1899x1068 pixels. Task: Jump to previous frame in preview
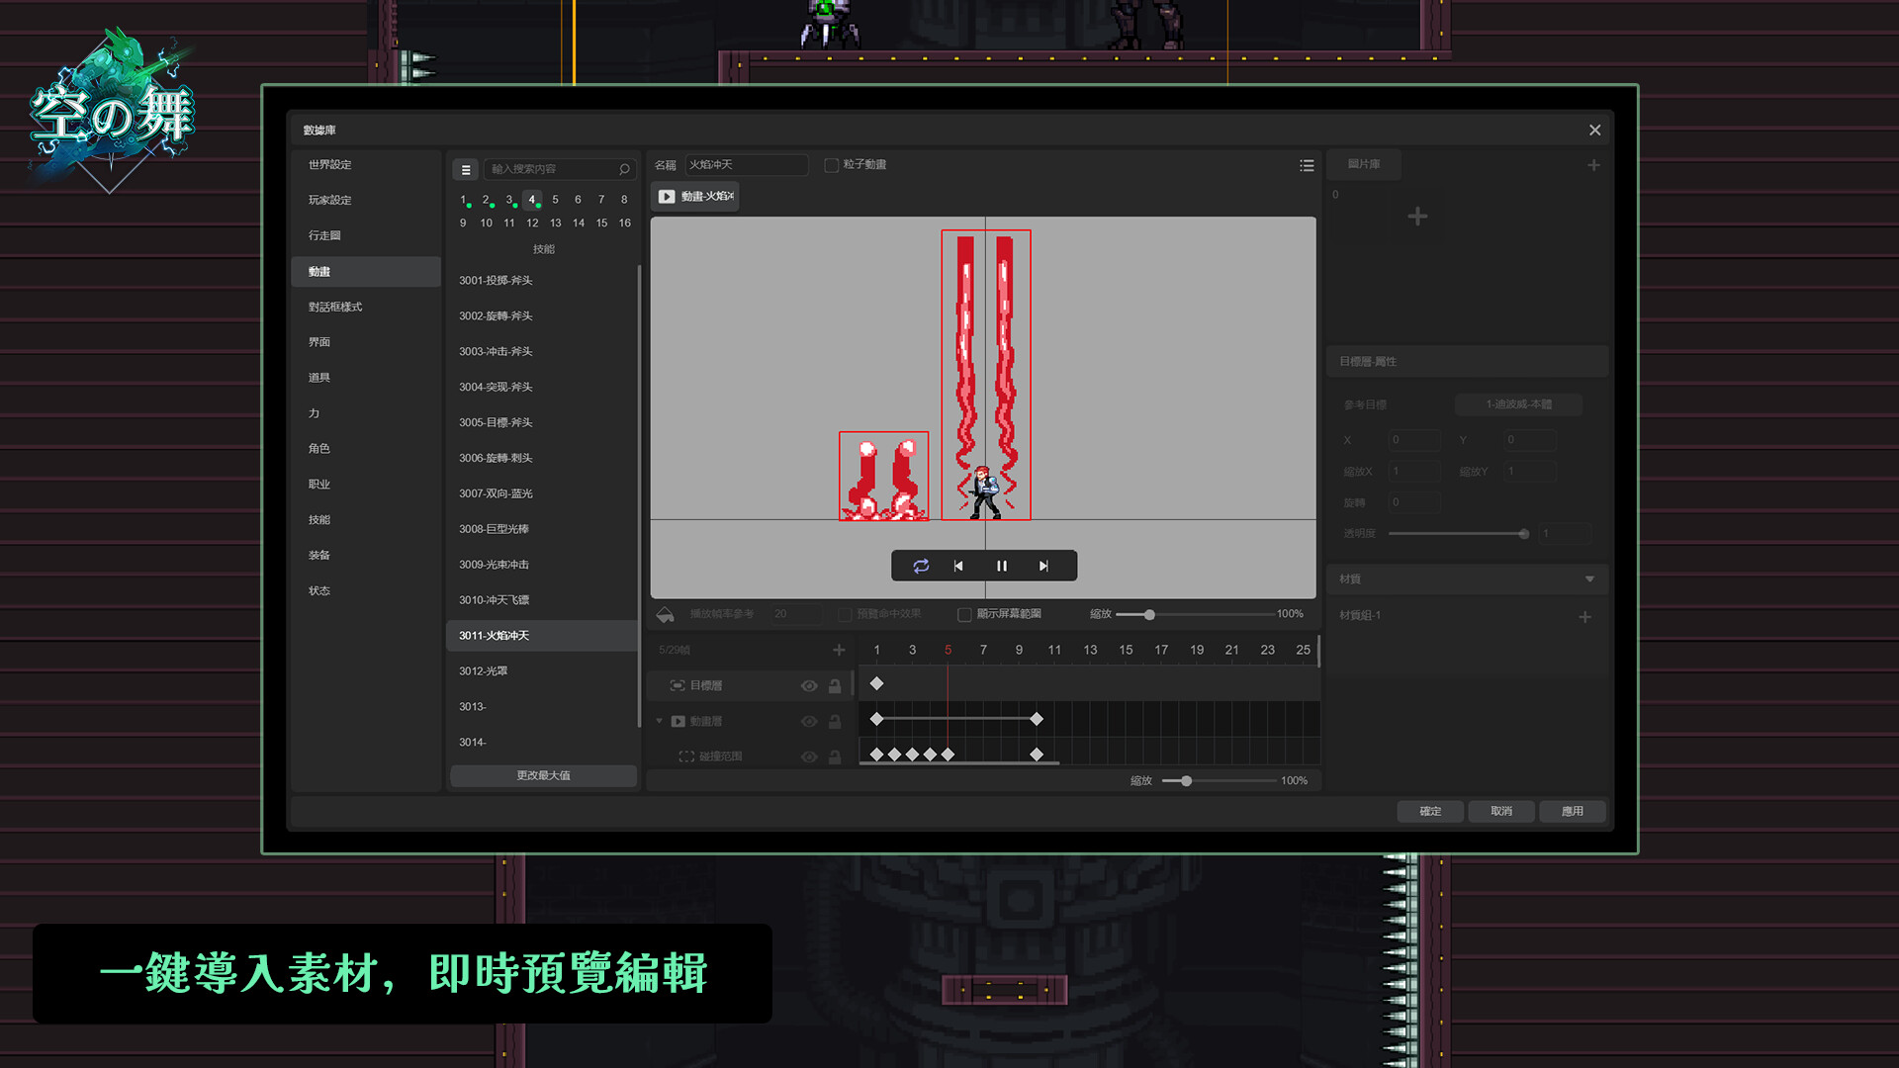coord(958,566)
